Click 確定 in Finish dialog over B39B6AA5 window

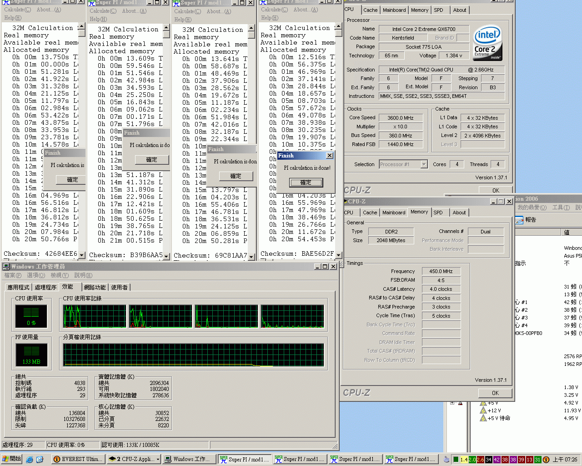(x=151, y=160)
